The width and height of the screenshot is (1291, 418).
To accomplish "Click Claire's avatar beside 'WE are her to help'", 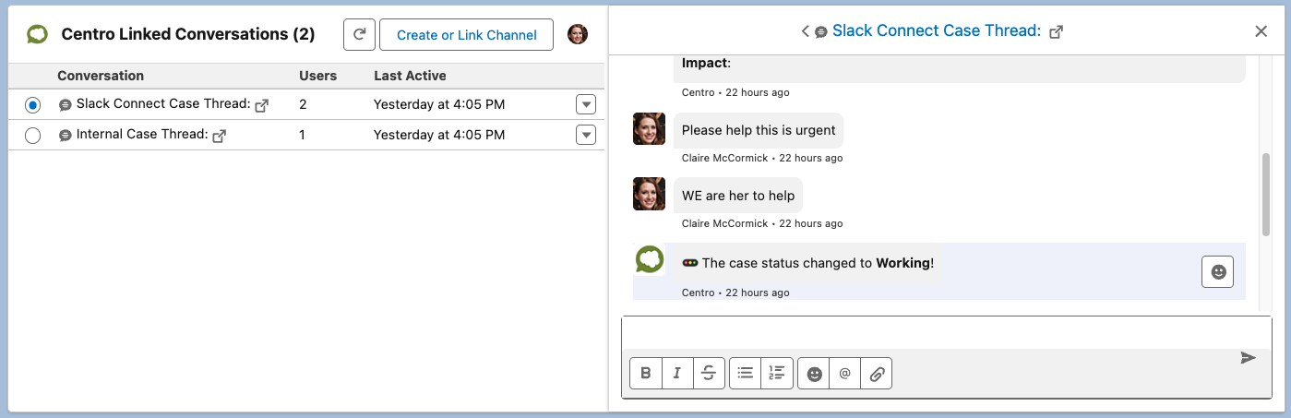I will click(x=650, y=195).
